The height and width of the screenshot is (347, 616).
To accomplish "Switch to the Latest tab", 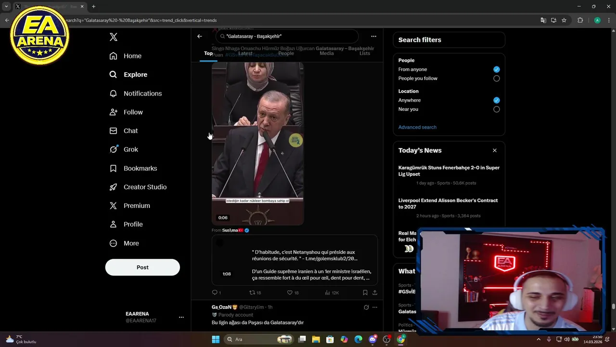I will click(x=245, y=53).
